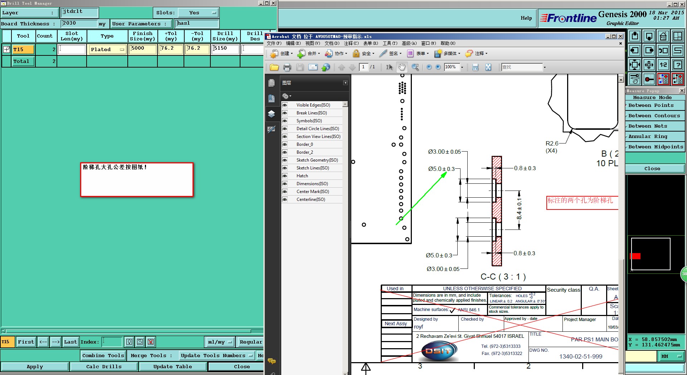Open the Plated type dropdown
Viewport: 687px width, 375px height.
107,50
